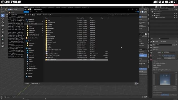Enable the Ambient Occlusion checkbox
178x100 pixels.
155,63
